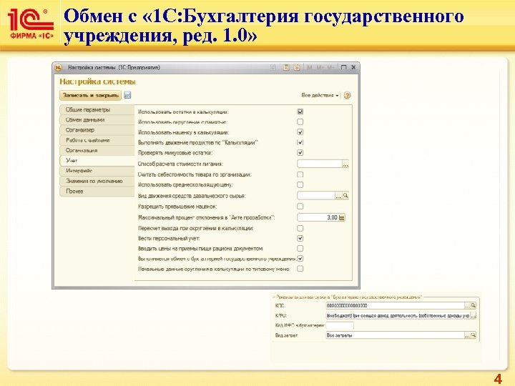Enable Разрешить превышение наценок checkbox
This screenshot has width=515, height=386.
click(x=300, y=207)
